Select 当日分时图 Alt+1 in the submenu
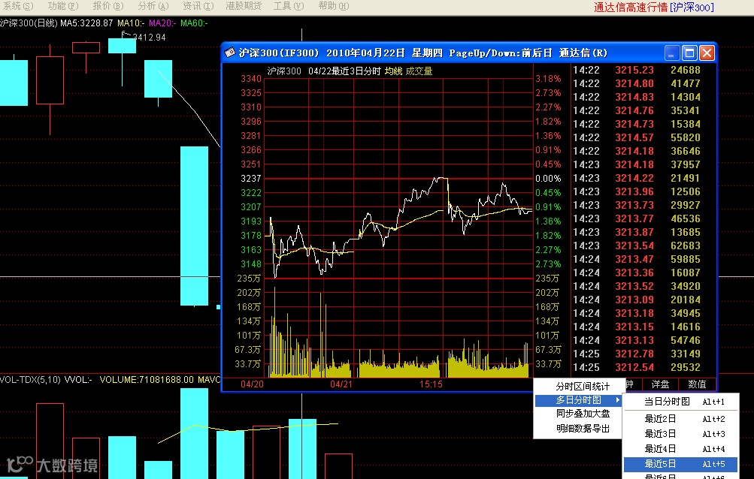The image size is (754, 479). [680, 402]
